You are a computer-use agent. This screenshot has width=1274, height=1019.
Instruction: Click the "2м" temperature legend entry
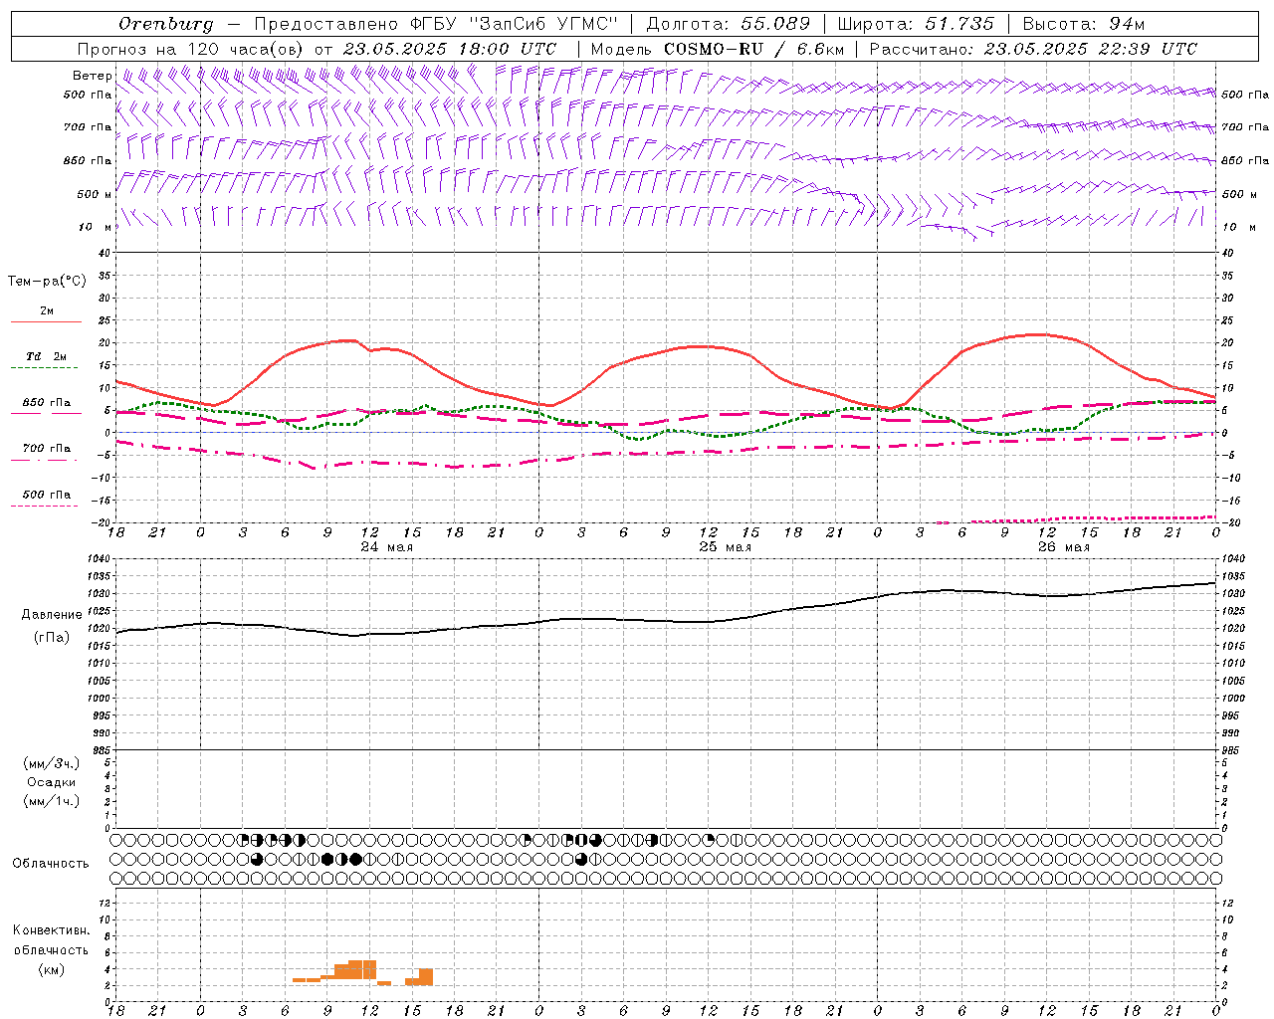(47, 310)
